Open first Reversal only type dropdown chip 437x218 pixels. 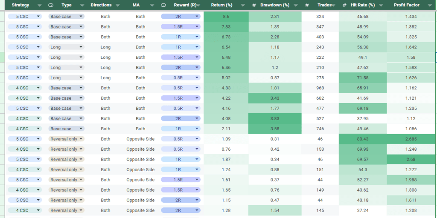(81, 139)
